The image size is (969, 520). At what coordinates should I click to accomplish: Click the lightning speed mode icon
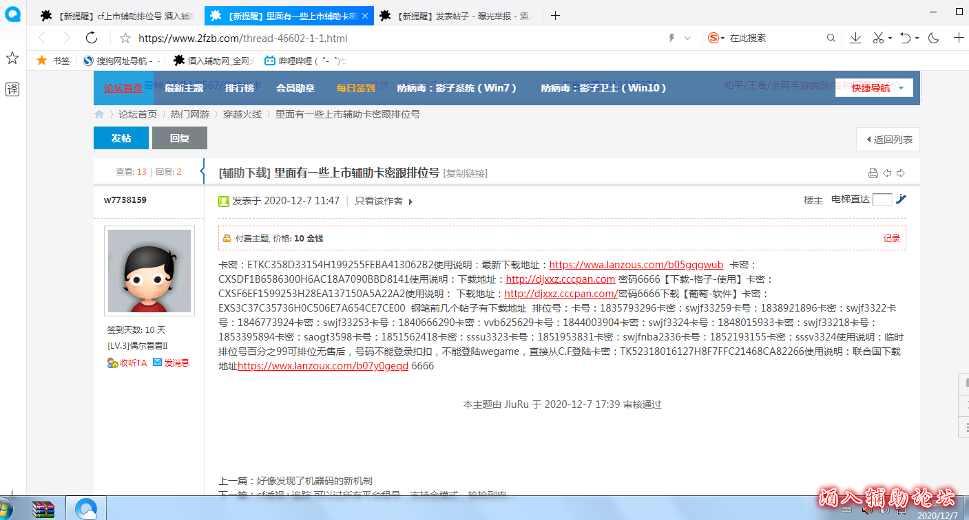[671, 38]
